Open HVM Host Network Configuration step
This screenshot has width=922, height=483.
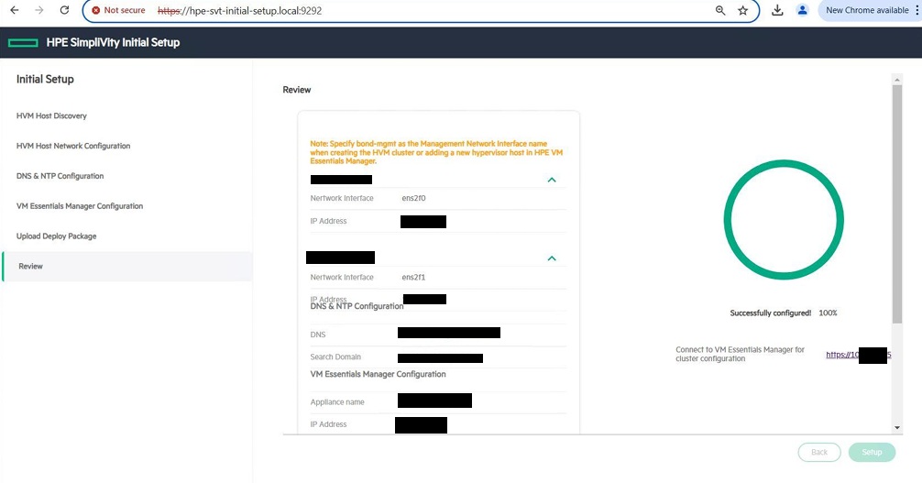coord(73,146)
